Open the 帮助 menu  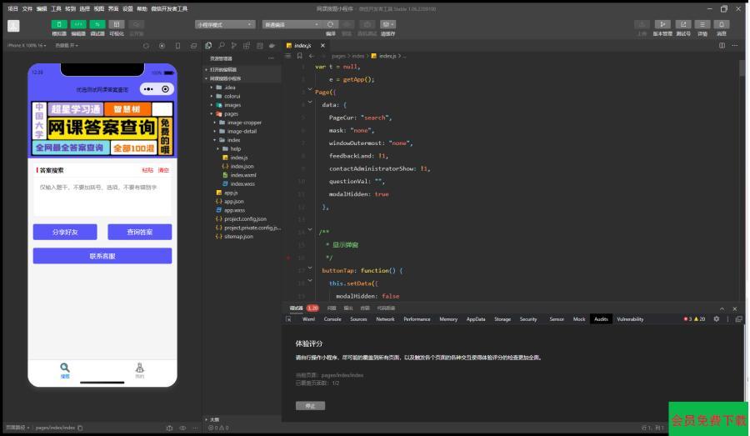tap(142, 8)
